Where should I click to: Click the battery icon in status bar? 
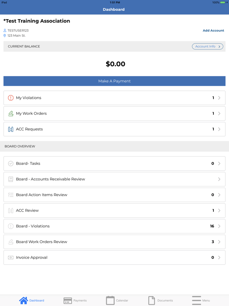(223, 2)
